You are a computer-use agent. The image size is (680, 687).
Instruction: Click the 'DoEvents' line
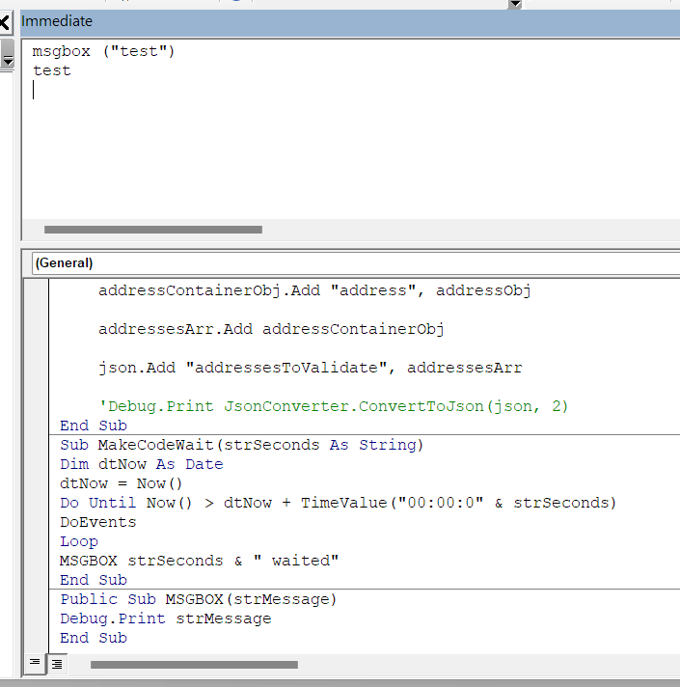98,522
